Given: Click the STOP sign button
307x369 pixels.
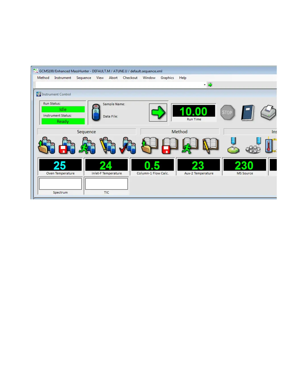Looking at the screenshot, I should tap(227, 112).
